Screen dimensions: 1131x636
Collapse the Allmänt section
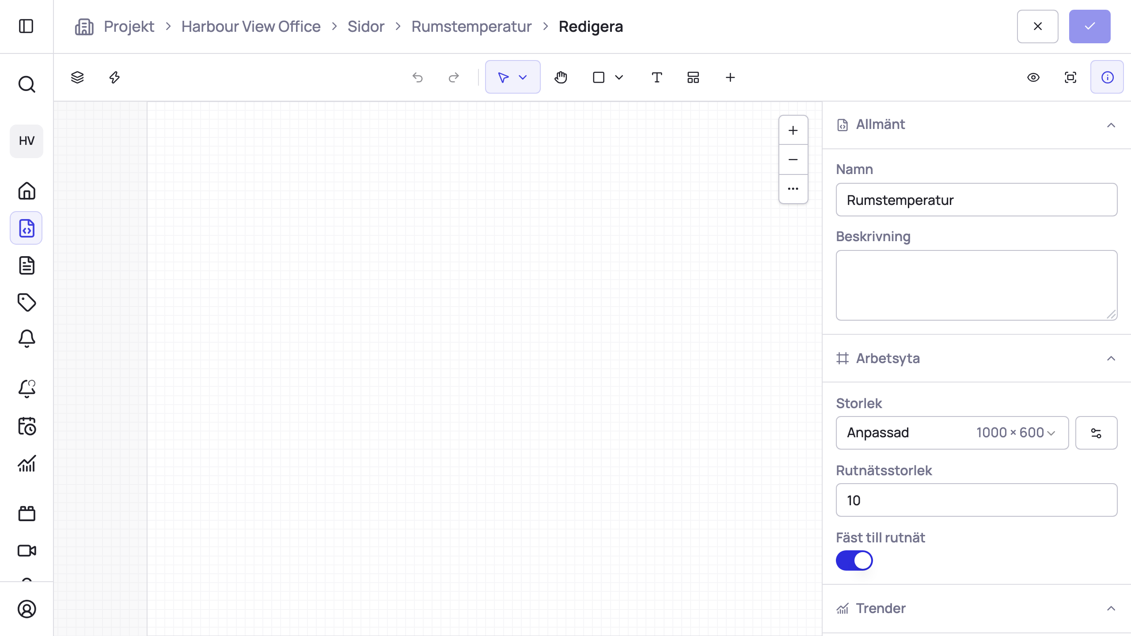1111,125
